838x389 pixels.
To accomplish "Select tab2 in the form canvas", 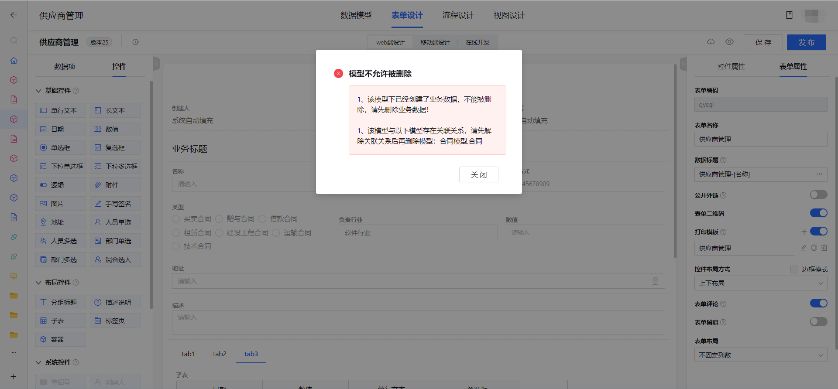I will 220,354.
